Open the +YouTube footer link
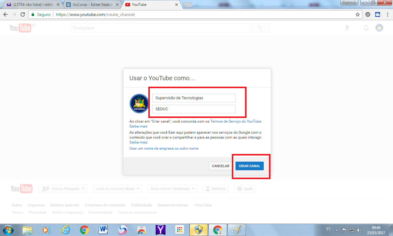 click(203, 205)
